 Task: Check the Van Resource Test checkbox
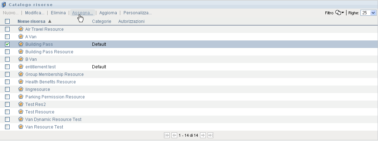point(8,127)
